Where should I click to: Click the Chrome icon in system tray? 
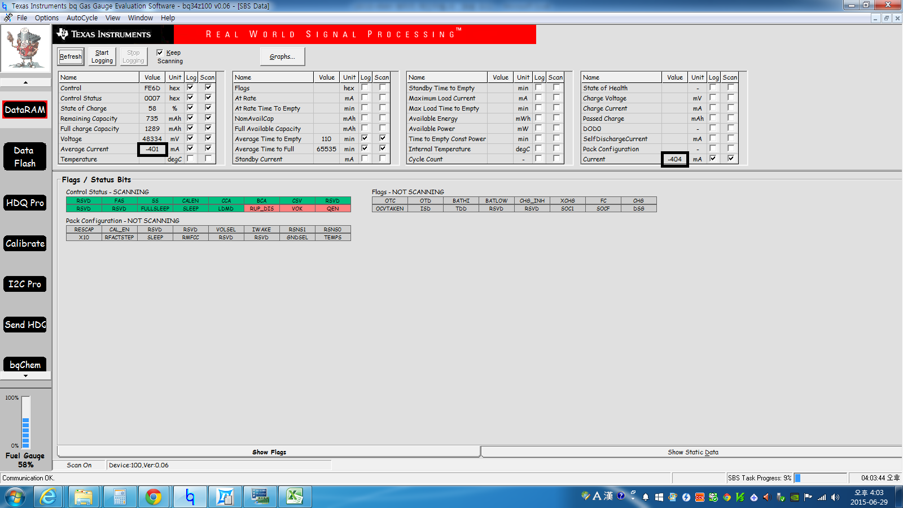727,497
